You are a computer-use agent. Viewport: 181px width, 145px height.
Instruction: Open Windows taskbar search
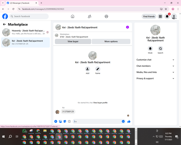(x=10, y=137)
